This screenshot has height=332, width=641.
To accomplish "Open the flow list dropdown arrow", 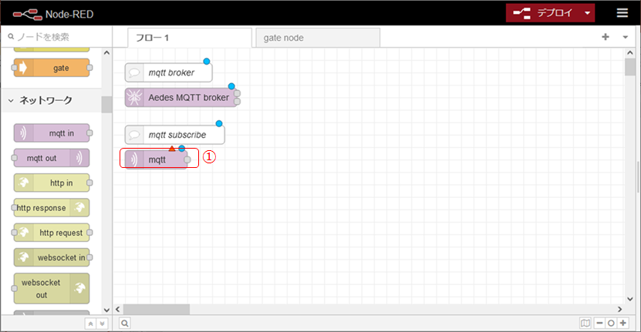I will coord(625,37).
